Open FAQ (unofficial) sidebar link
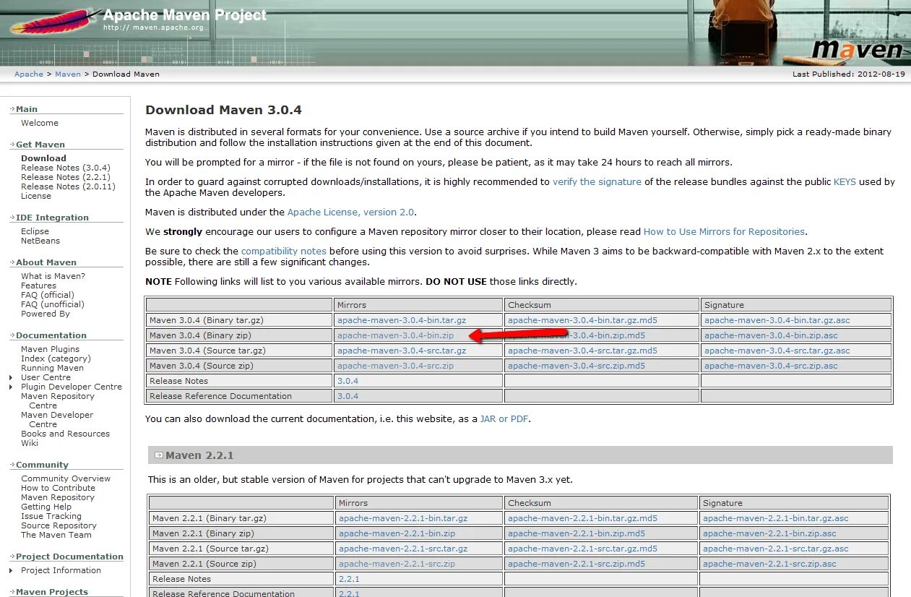Image resolution: width=911 pixels, height=597 pixels. tap(53, 304)
